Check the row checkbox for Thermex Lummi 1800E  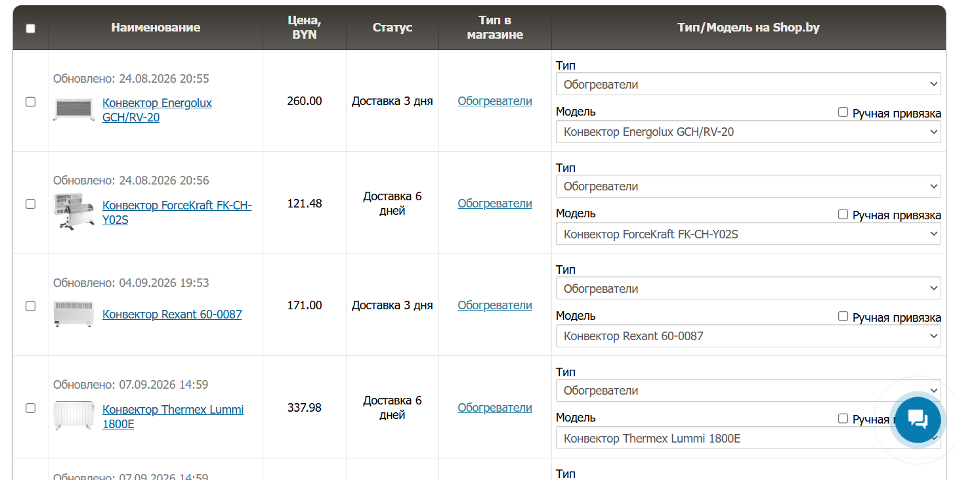[30, 408]
